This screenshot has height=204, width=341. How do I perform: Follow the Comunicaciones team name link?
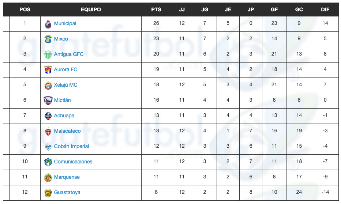[x=73, y=162]
